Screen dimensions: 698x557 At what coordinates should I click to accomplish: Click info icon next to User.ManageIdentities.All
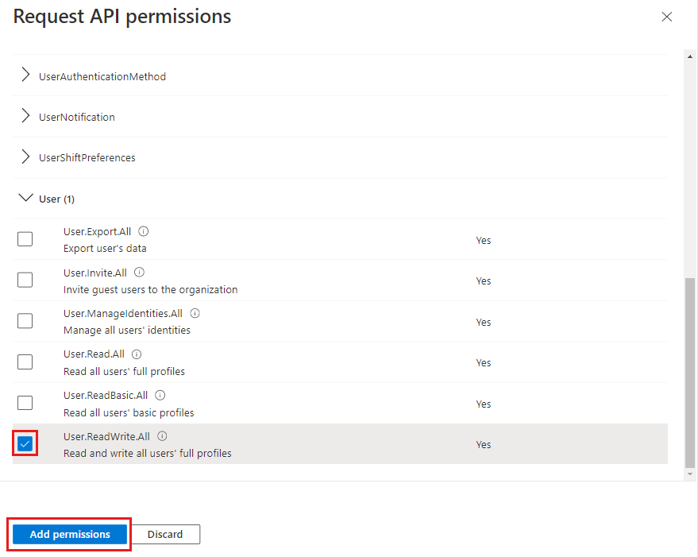point(195,313)
